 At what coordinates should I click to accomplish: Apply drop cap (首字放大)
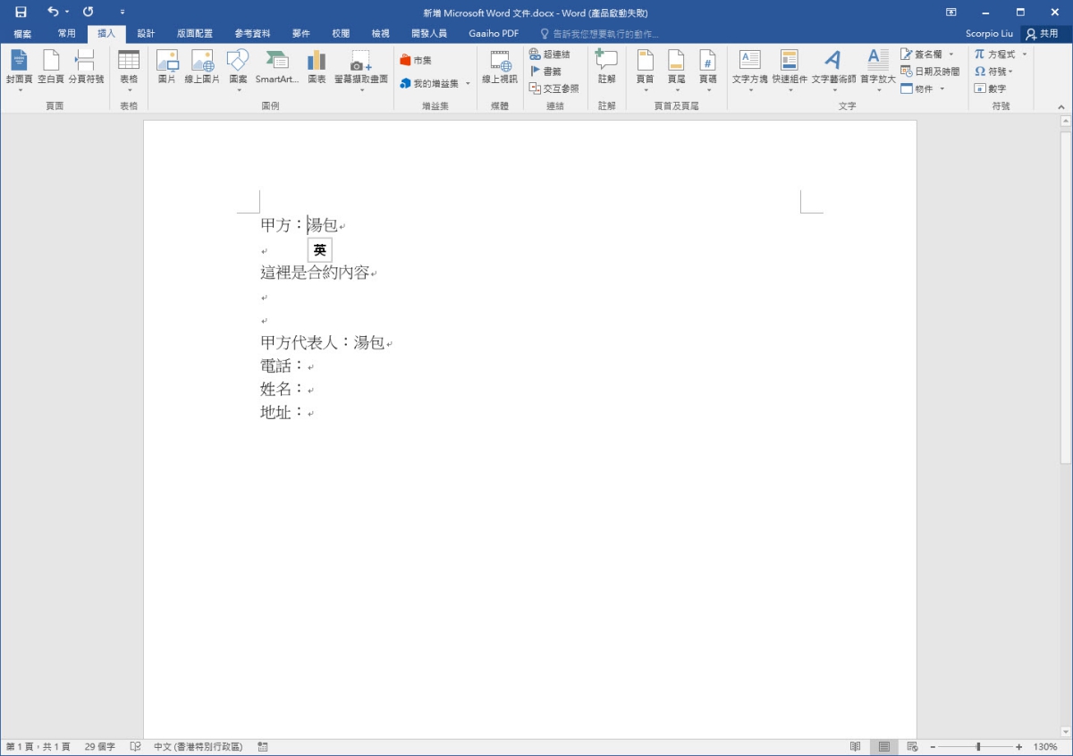(878, 70)
